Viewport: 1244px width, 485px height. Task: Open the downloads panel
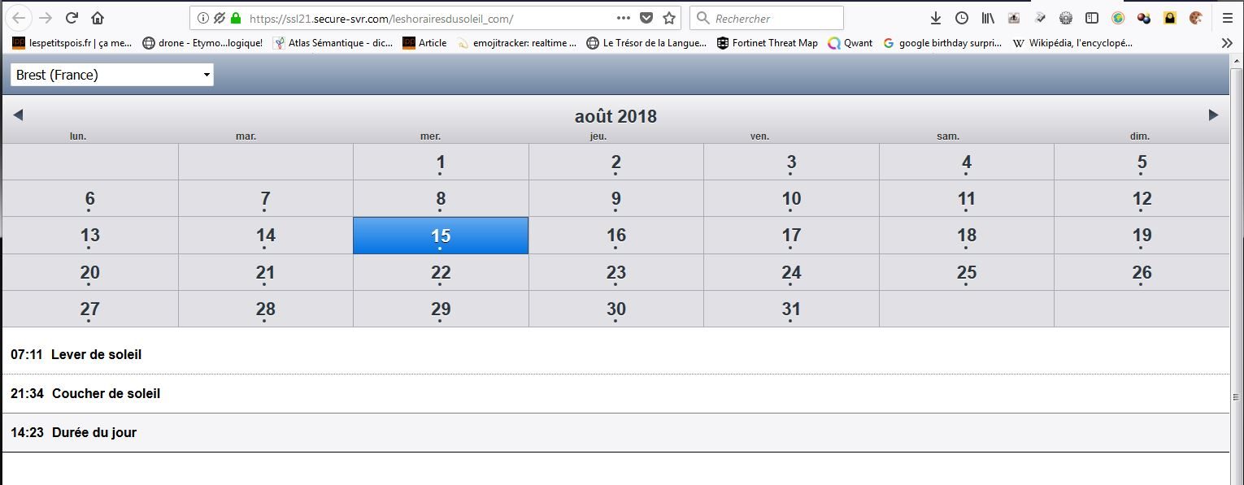coord(936,18)
